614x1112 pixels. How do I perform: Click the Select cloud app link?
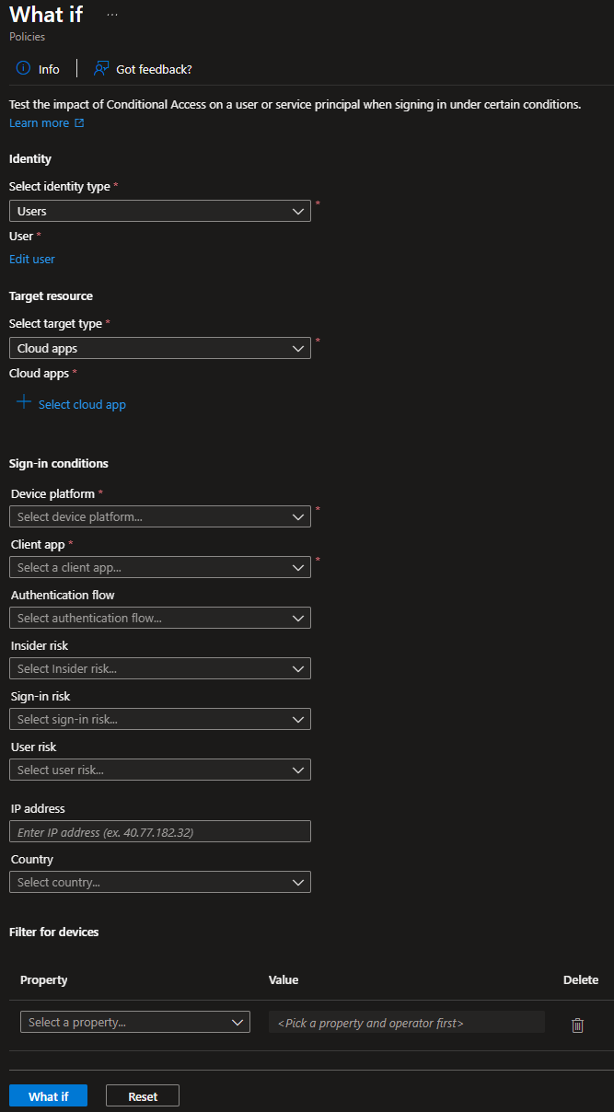pyautogui.click(x=82, y=404)
